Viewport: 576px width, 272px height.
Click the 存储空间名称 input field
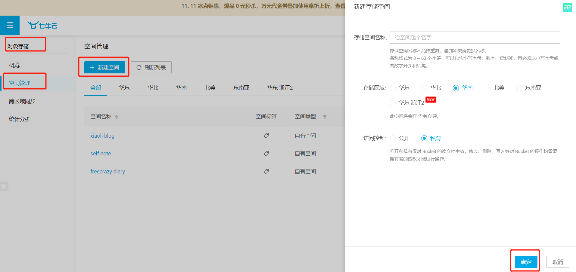[475, 38]
